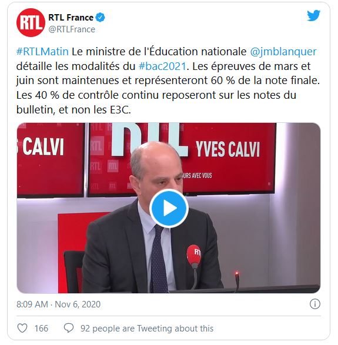
Task: Click the Twitter bird logo
Action: (313, 16)
